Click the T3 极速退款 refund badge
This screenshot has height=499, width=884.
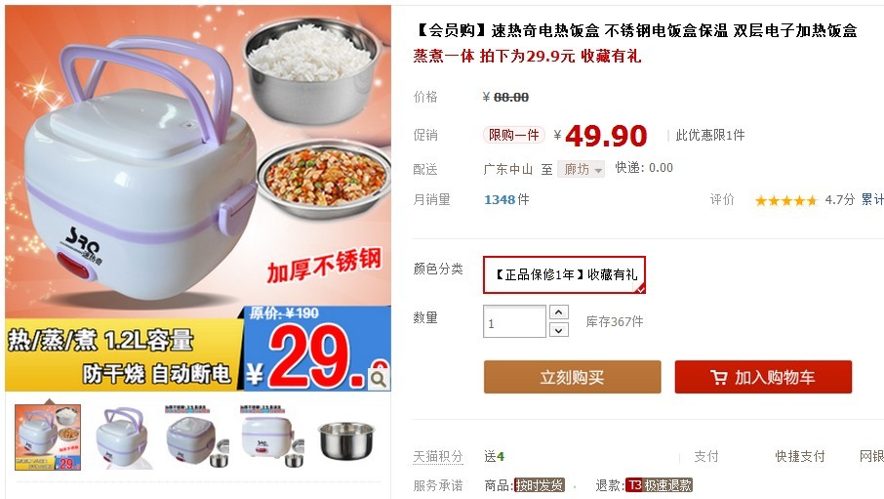[659, 485]
